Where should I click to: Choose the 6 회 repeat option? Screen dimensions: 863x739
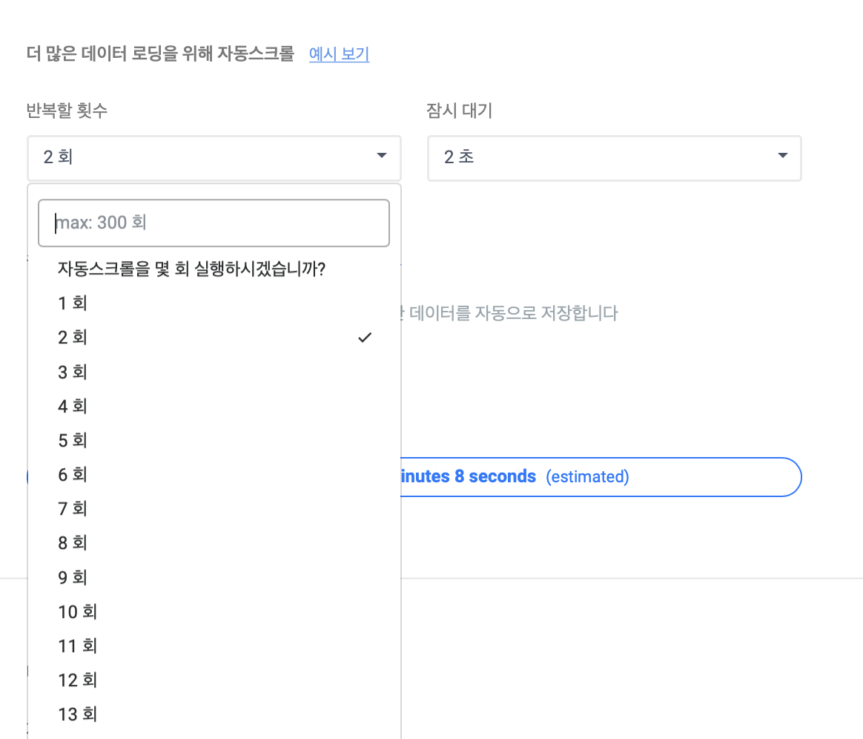[x=73, y=474]
